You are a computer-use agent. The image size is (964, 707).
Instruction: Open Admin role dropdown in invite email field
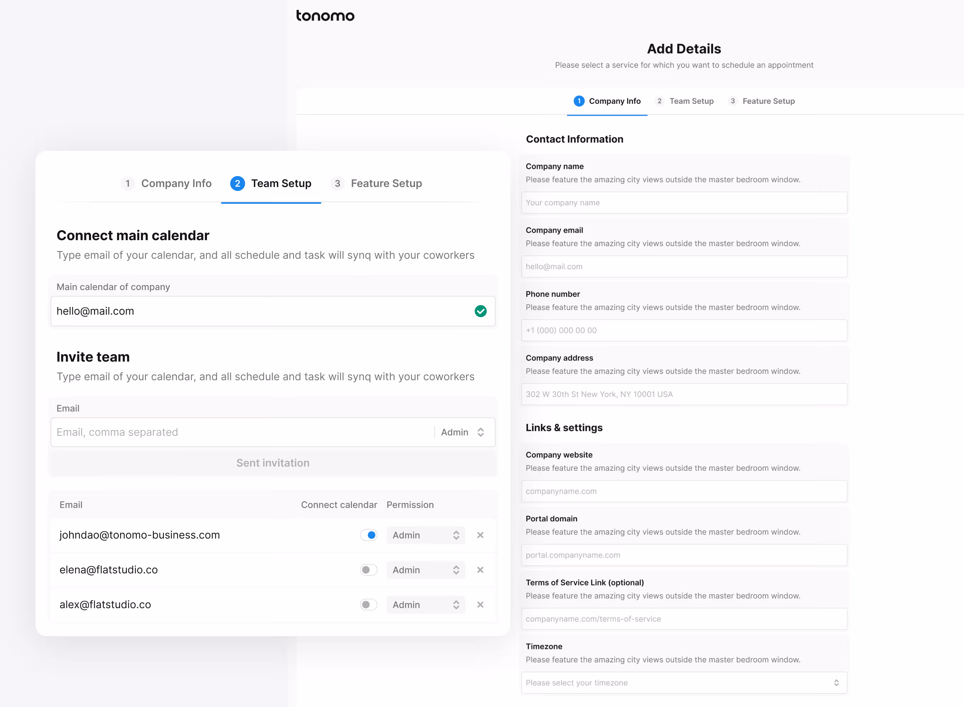coord(463,432)
